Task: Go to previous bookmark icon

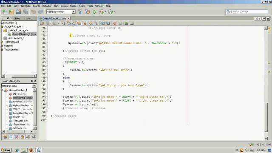Action: pyautogui.click(x=85, y=23)
